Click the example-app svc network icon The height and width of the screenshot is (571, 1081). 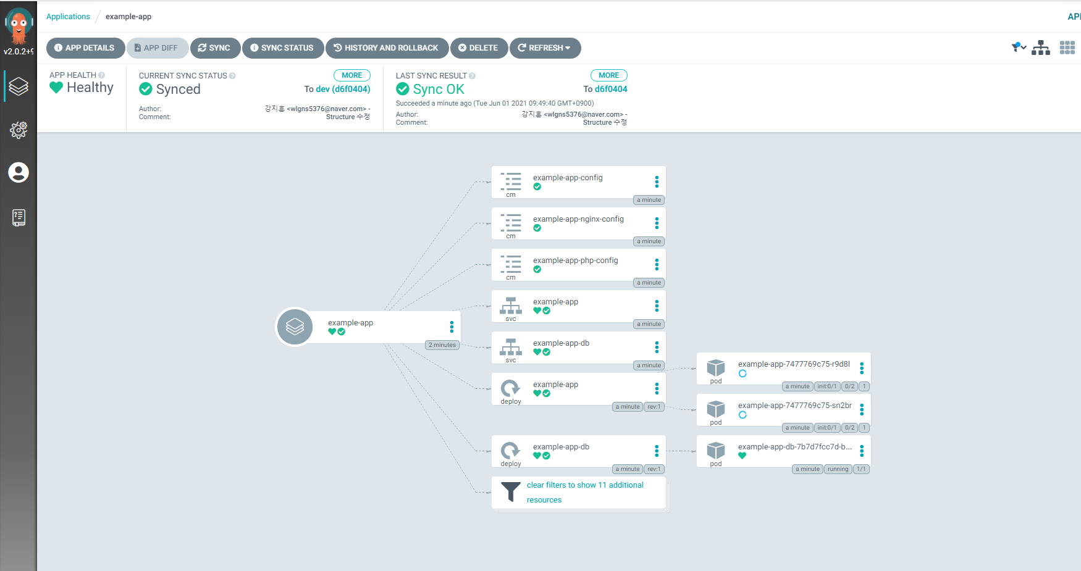(511, 306)
